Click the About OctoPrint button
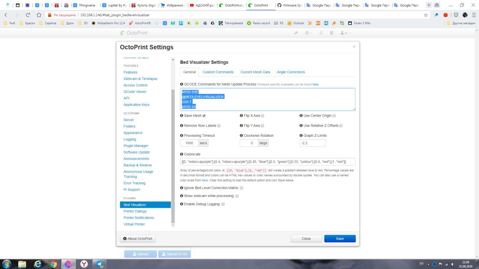Screen dimensions: 479x269 pos(137,239)
